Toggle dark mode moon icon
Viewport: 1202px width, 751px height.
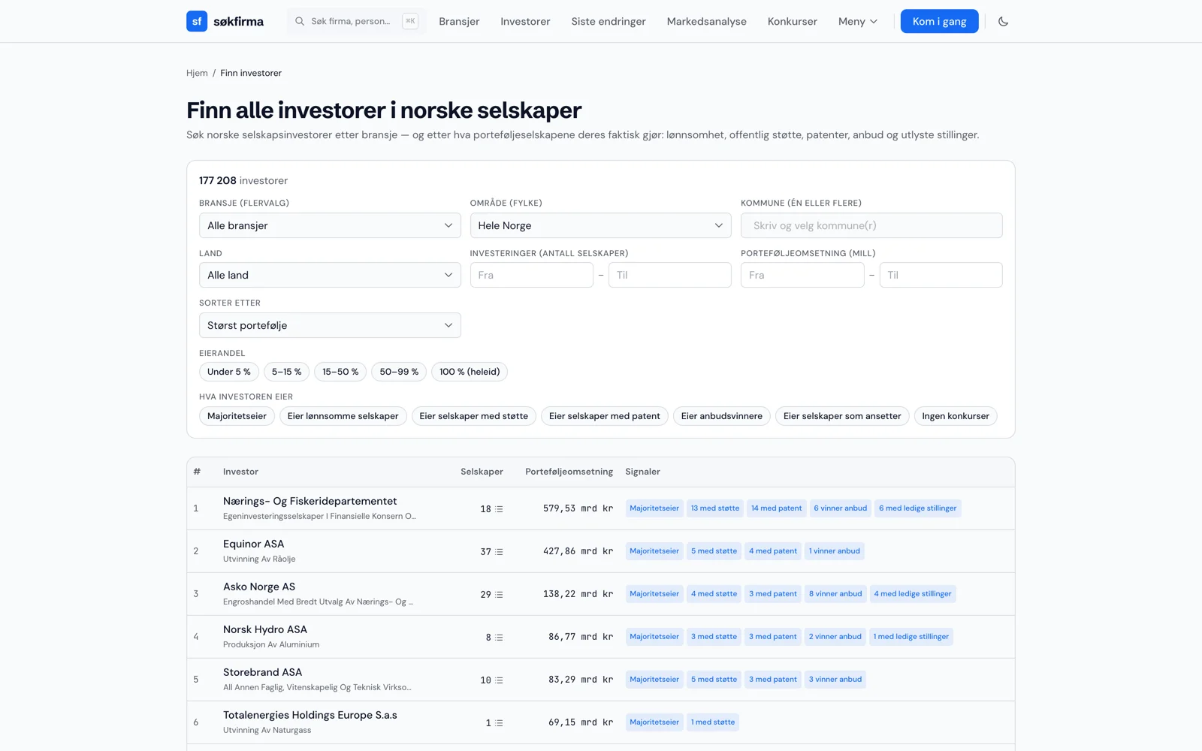[1003, 21]
